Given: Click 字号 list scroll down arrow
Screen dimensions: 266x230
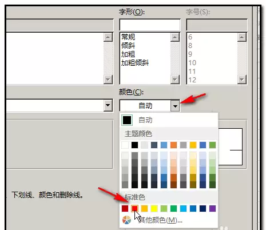Looking at the screenshot, I should click(x=242, y=79).
